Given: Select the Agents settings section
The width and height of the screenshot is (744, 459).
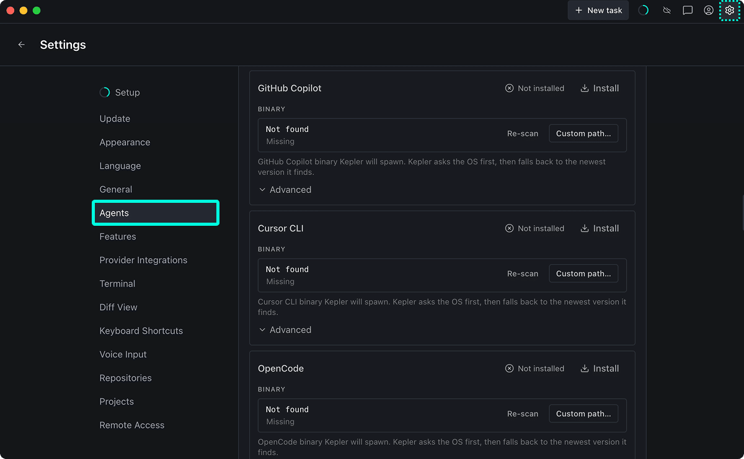Looking at the screenshot, I should point(156,213).
